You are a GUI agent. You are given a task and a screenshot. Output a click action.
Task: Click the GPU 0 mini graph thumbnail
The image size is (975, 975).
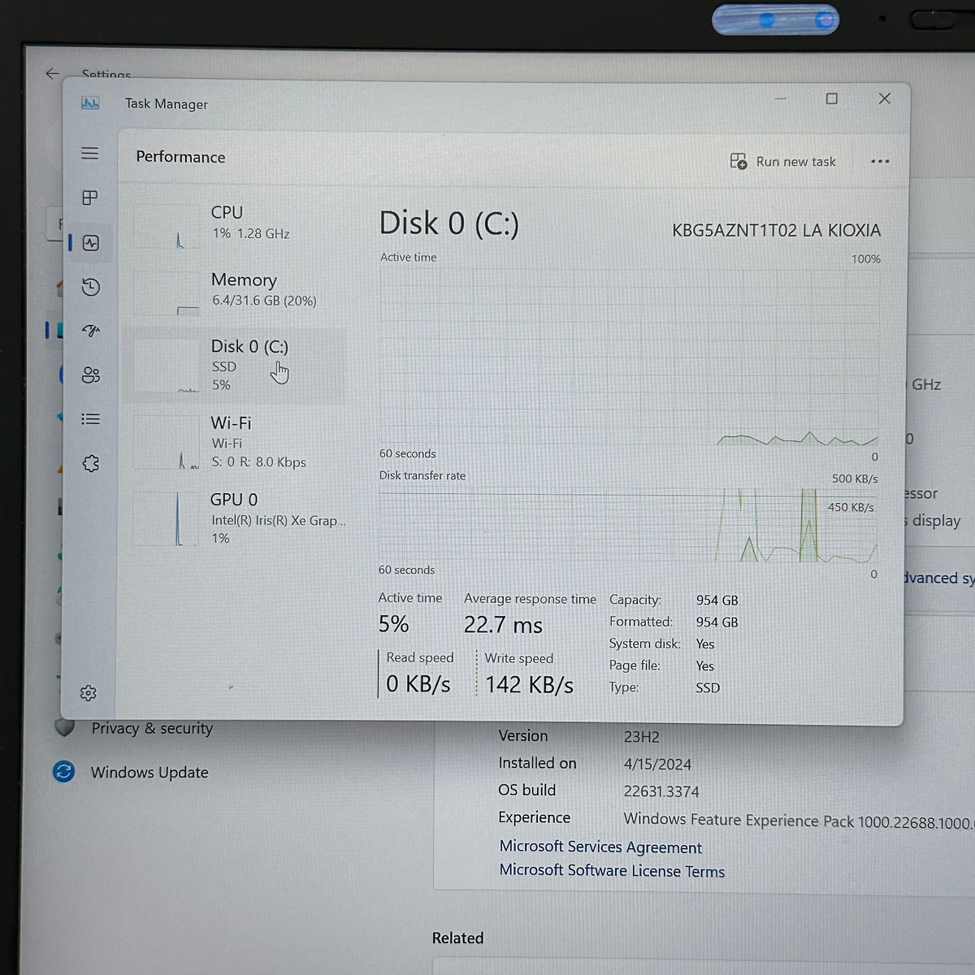coord(166,519)
